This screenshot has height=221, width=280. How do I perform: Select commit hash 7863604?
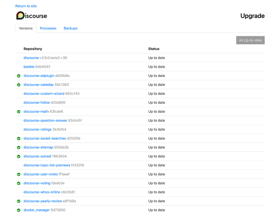(59, 156)
